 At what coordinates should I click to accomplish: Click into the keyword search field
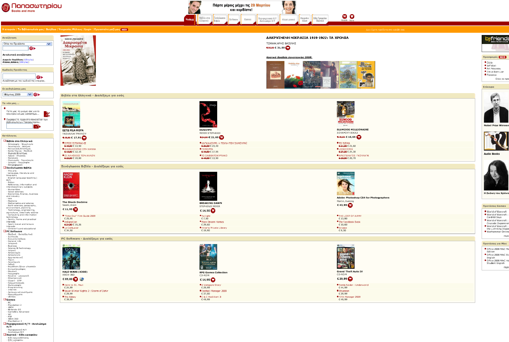pos(15,48)
